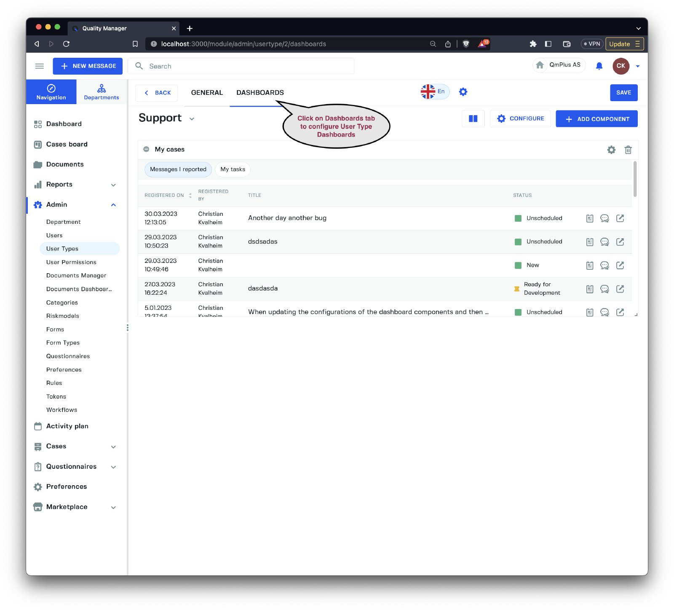
Task: Click the notification bell icon
Action: pyautogui.click(x=599, y=66)
